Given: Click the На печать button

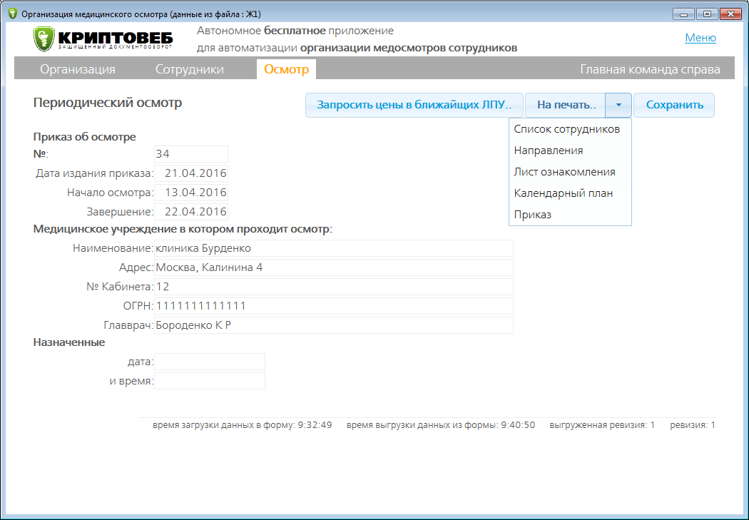Looking at the screenshot, I should [566, 105].
